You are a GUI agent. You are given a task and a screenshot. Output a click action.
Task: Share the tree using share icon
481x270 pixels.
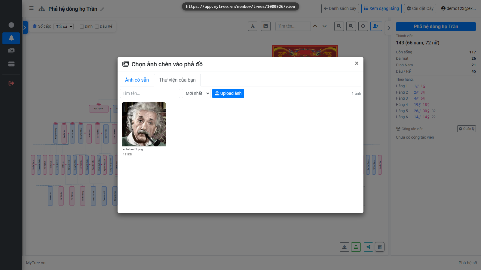(x=368, y=247)
